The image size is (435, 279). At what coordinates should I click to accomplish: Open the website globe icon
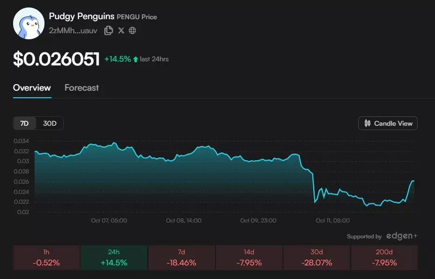click(x=133, y=30)
